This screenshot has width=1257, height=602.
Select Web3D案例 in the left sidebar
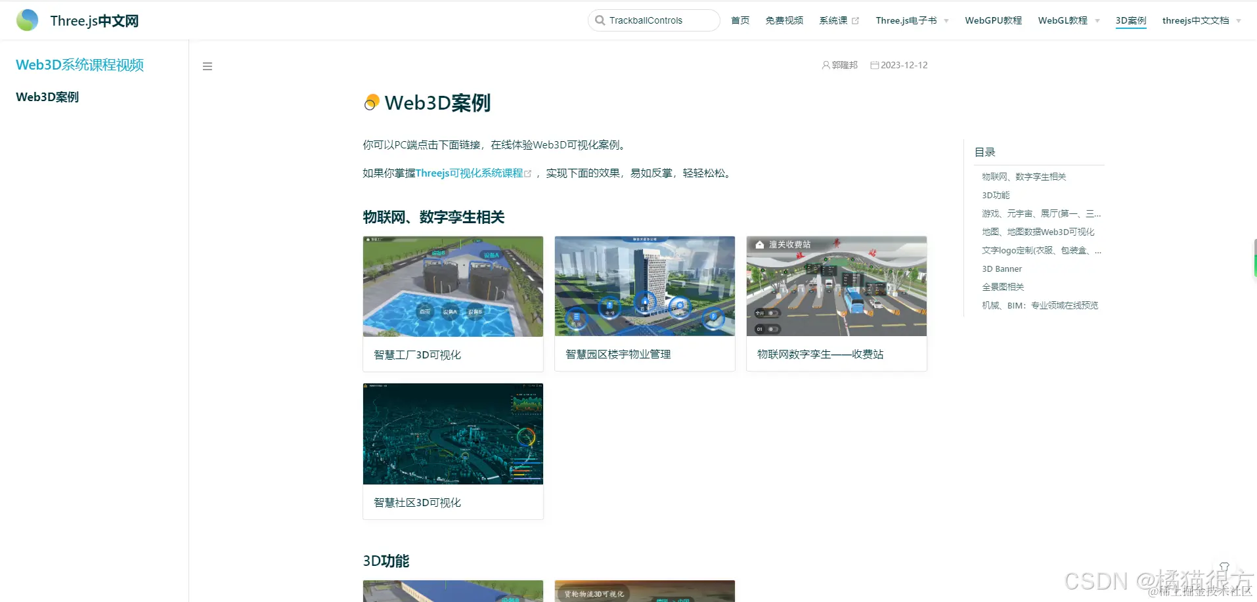point(47,97)
